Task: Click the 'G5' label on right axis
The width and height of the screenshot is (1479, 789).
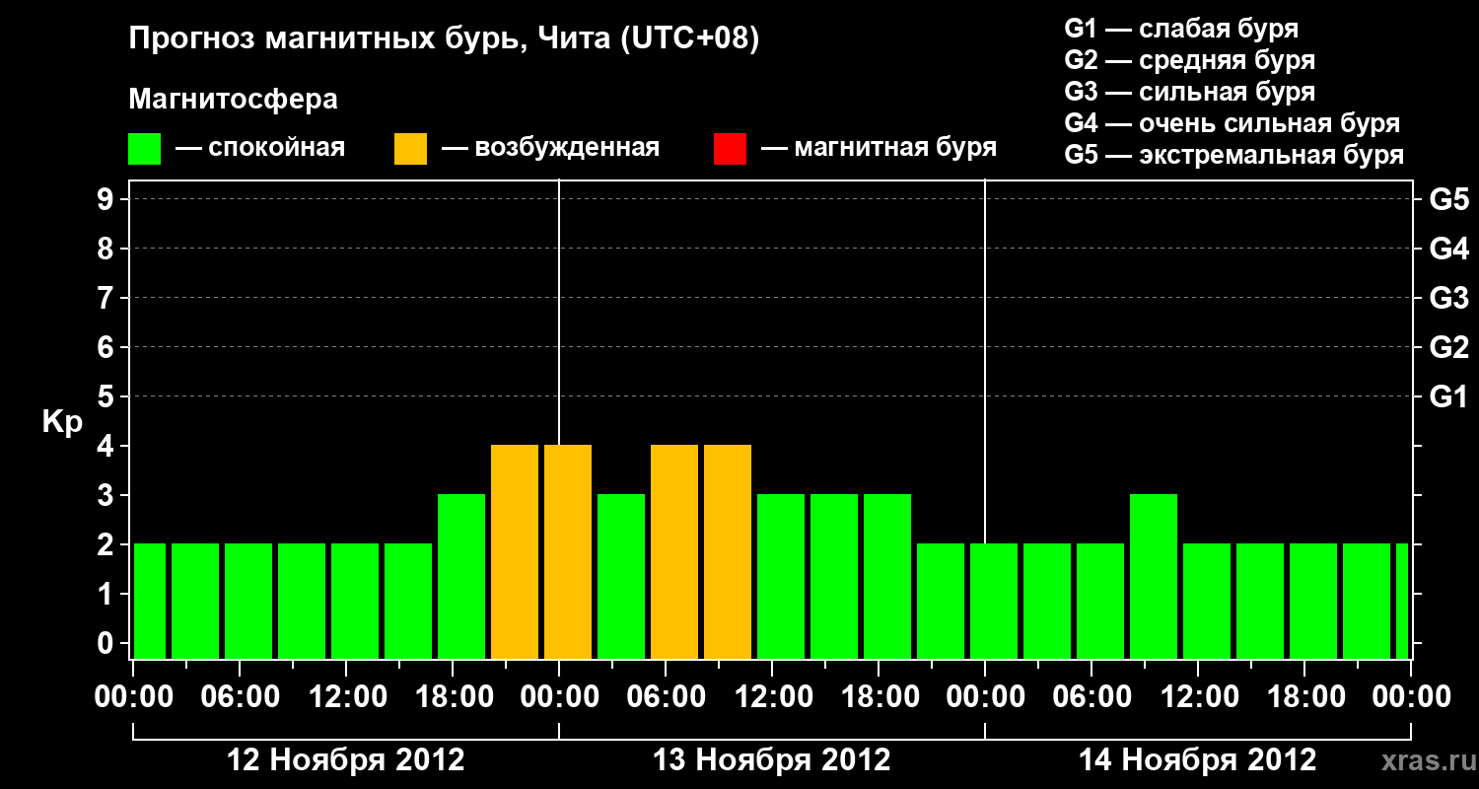Action: 1448,200
